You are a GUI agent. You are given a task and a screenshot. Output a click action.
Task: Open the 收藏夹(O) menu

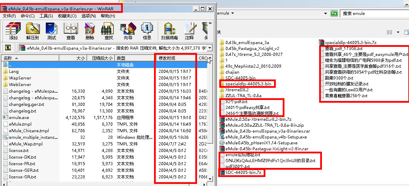[x=67, y=16]
